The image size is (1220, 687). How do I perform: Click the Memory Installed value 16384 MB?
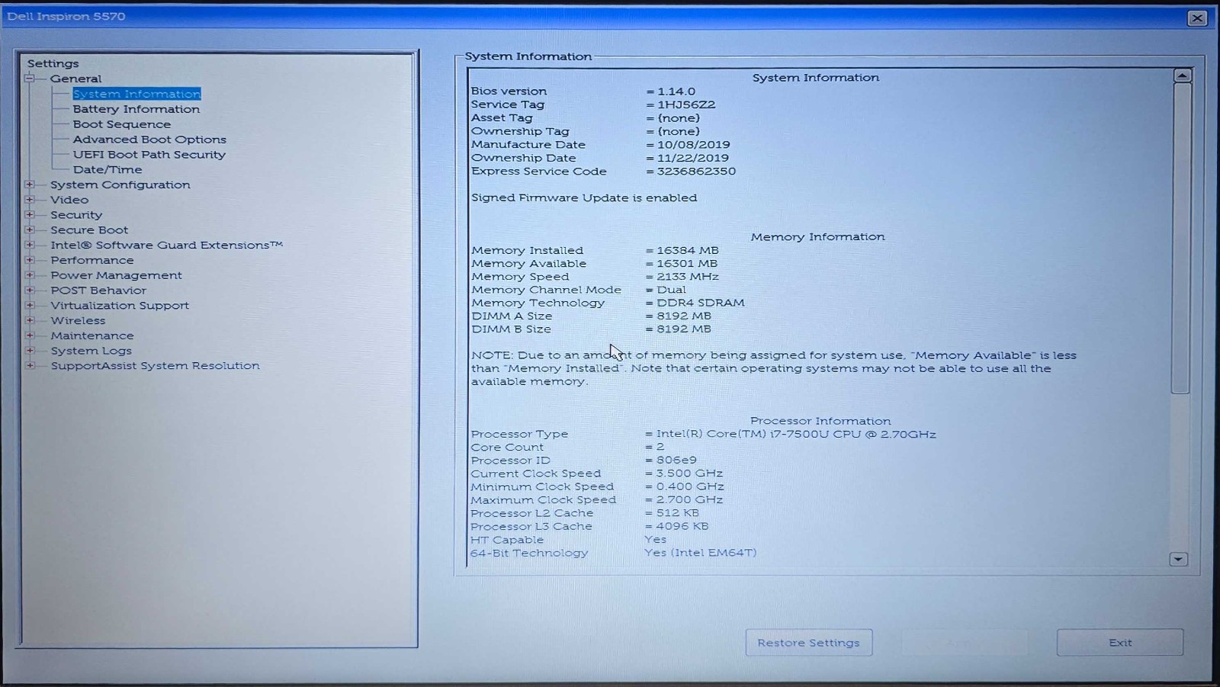pos(687,250)
